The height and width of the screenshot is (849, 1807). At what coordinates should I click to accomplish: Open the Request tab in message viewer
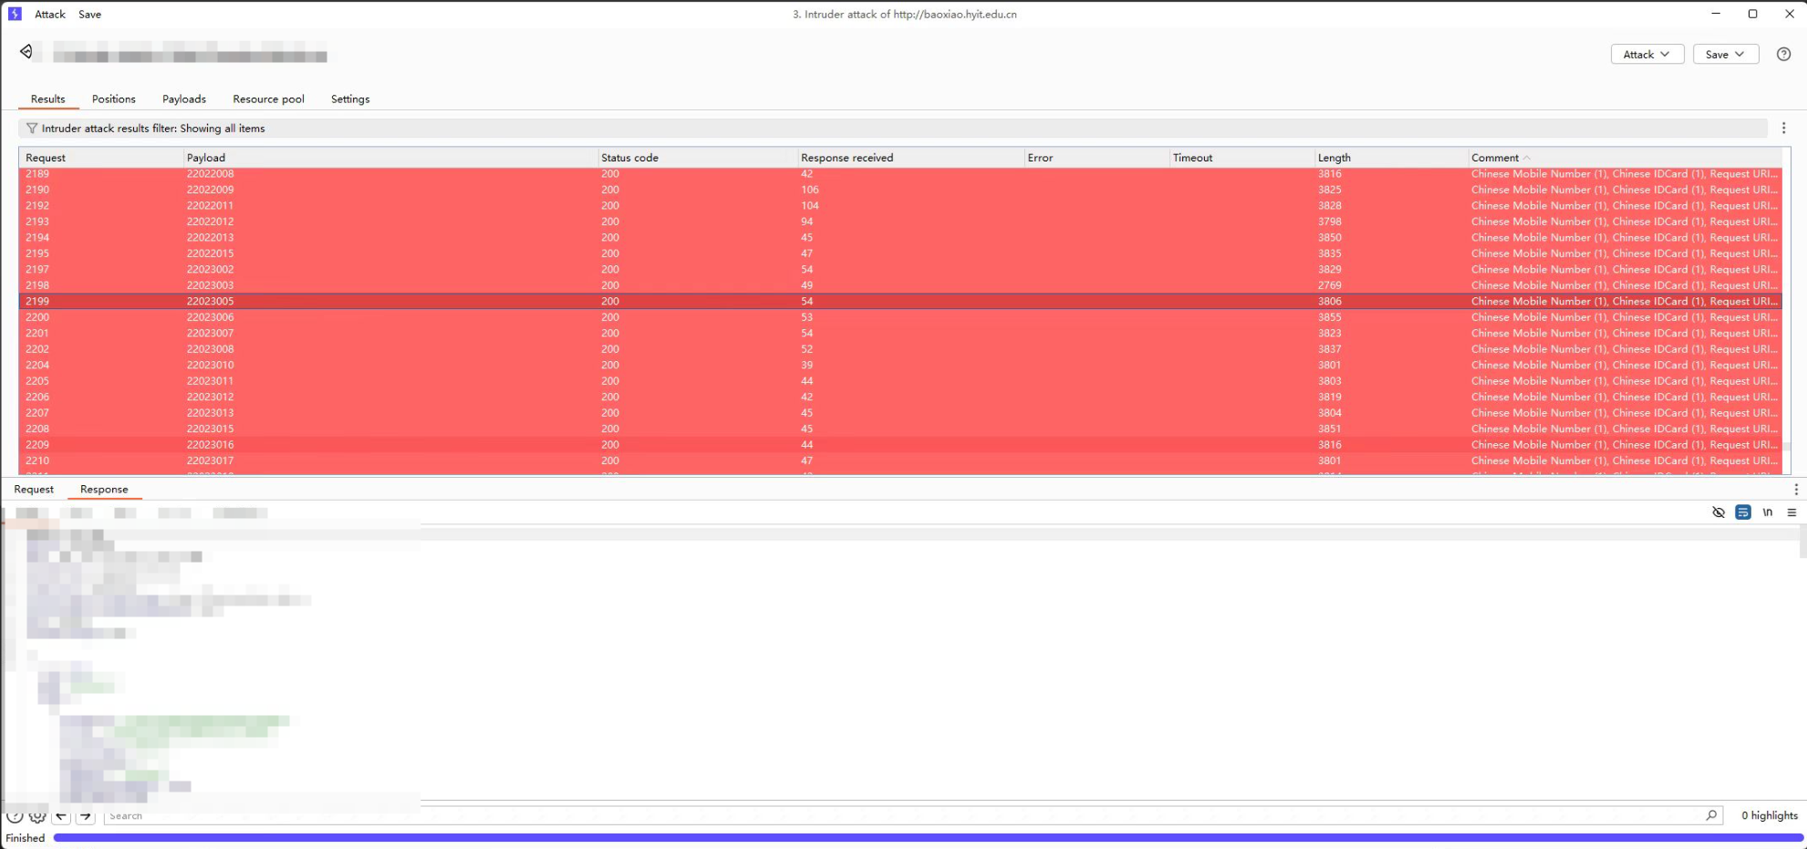point(34,490)
